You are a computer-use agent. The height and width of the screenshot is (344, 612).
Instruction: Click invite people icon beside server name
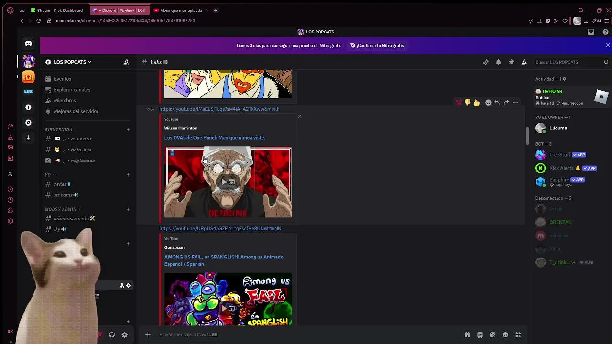pyautogui.click(x=126, y=62)
